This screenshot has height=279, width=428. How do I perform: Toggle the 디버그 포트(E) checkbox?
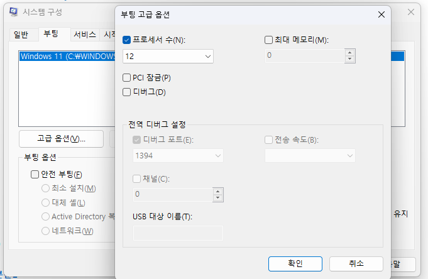tap(136, 140)
